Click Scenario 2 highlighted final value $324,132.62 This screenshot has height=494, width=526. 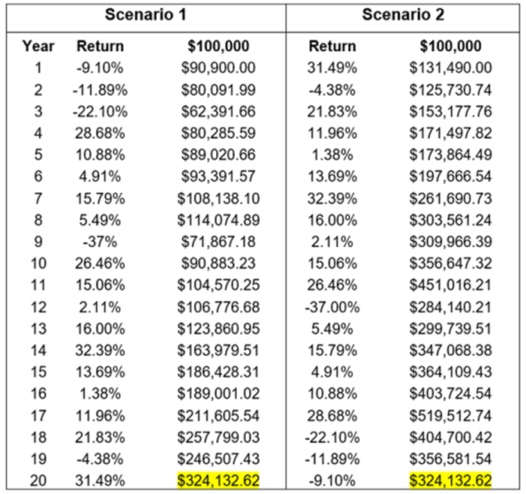450,481
